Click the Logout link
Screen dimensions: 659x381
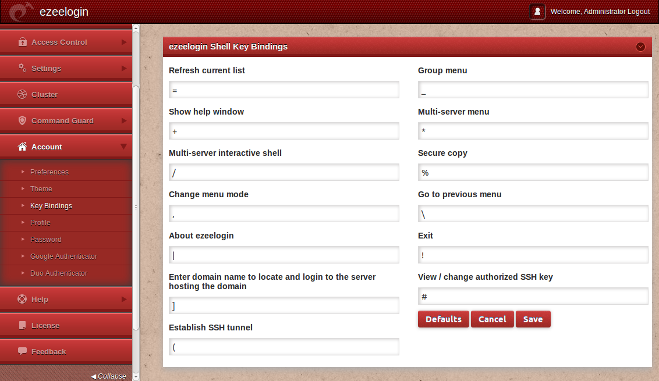(x=639, y=12)
